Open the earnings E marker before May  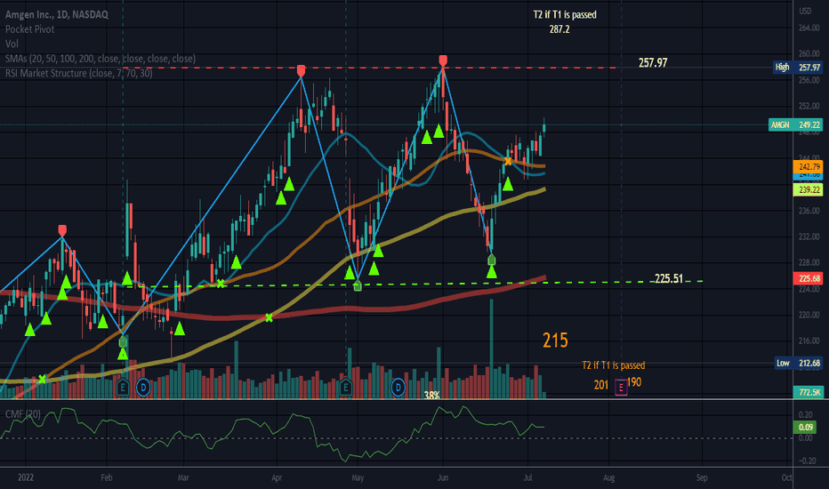click(346, 388)
